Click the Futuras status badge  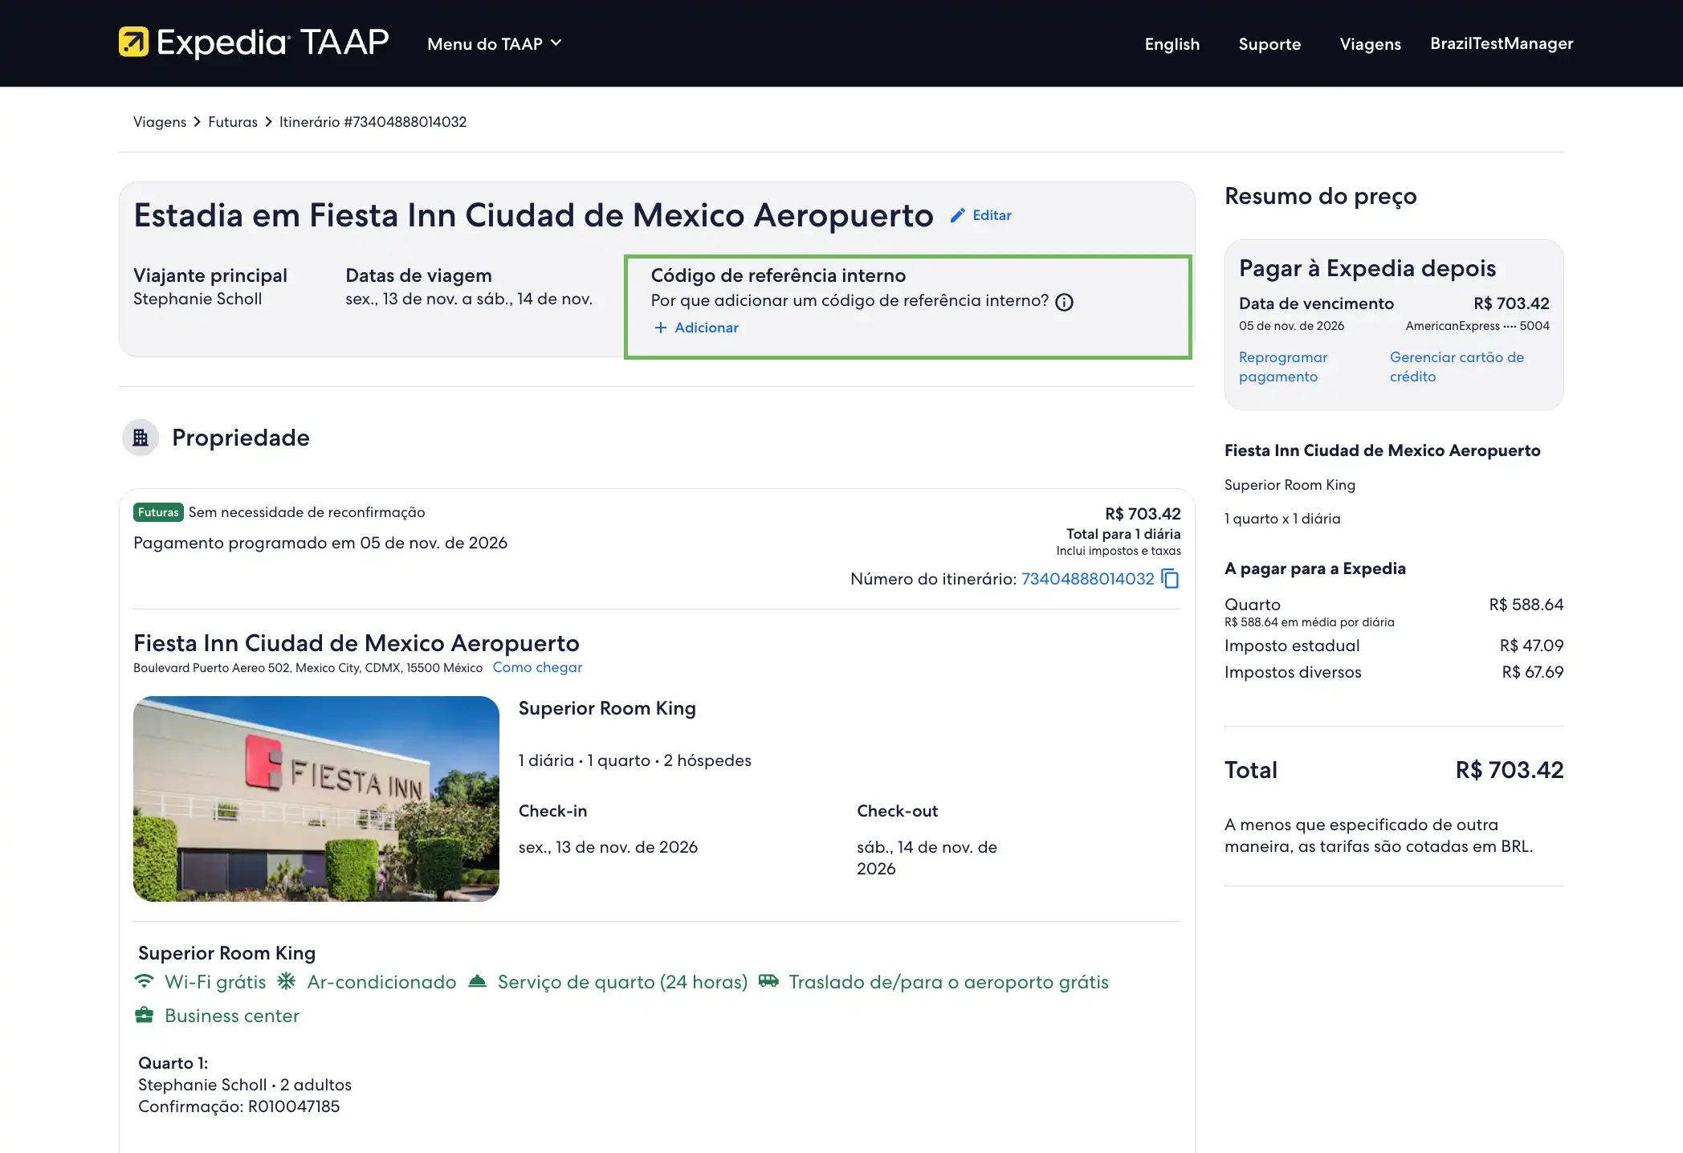pos(158,512)
